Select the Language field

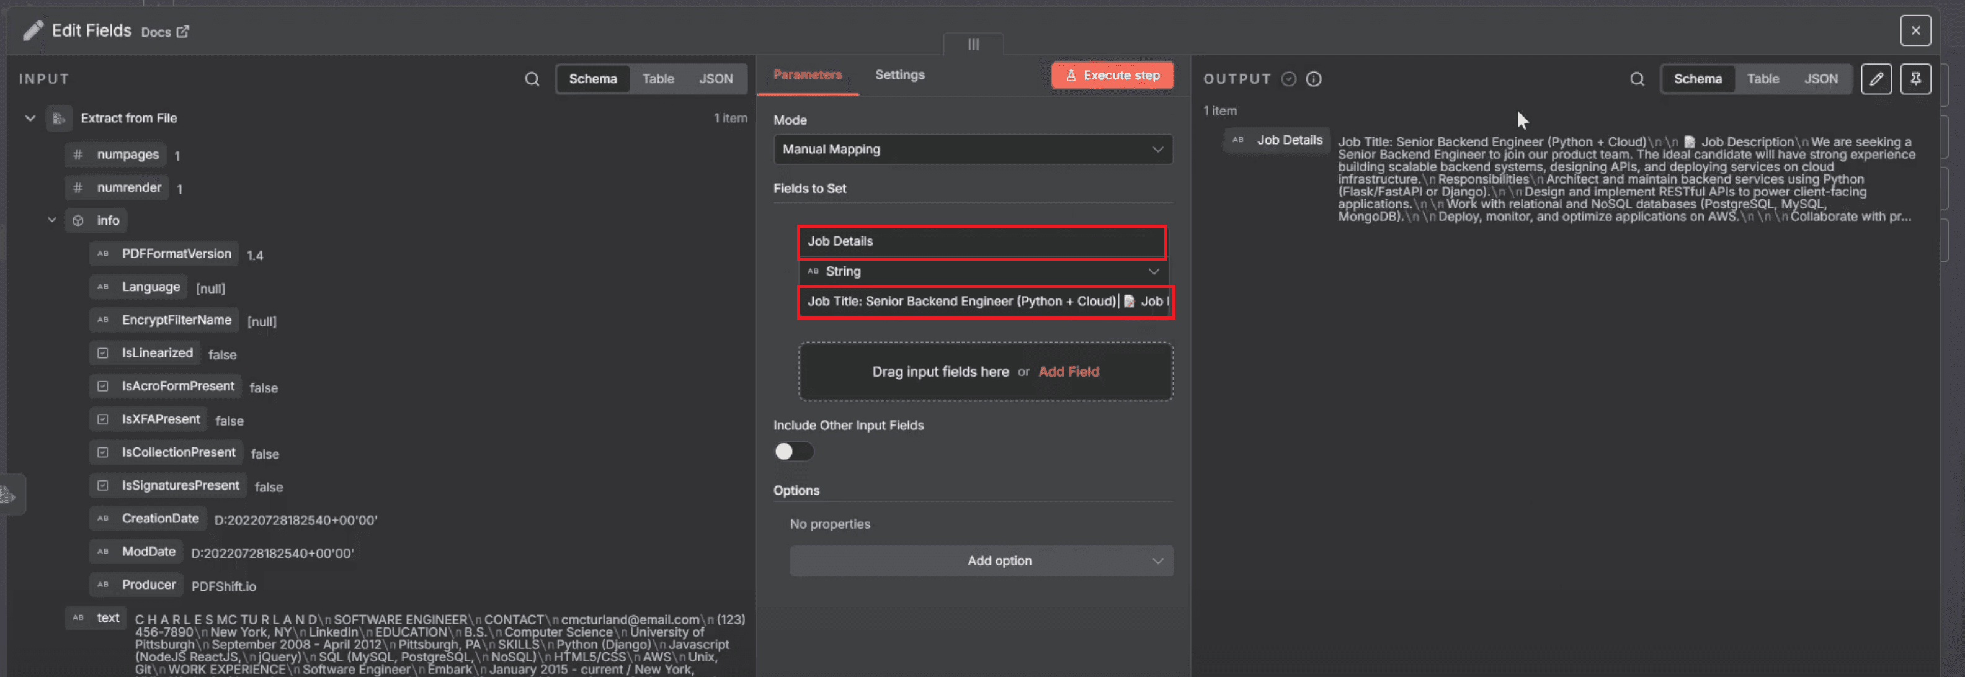point(139,287)
